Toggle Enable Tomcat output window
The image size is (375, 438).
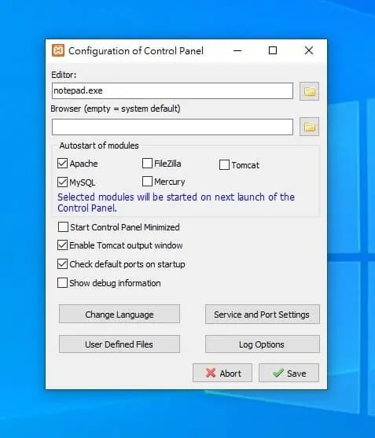(x=62, y=245)
